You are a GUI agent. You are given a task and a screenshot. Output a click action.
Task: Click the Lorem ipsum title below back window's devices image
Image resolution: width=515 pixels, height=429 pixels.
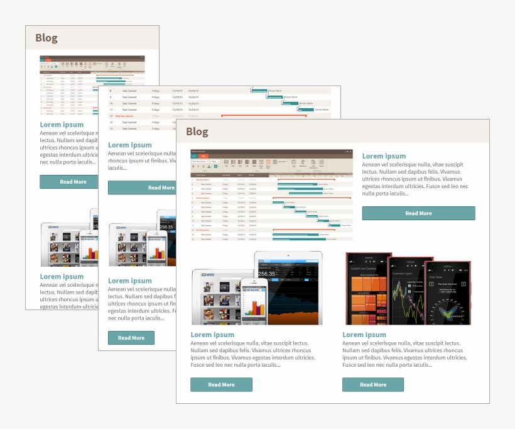[x=62, y=277]
